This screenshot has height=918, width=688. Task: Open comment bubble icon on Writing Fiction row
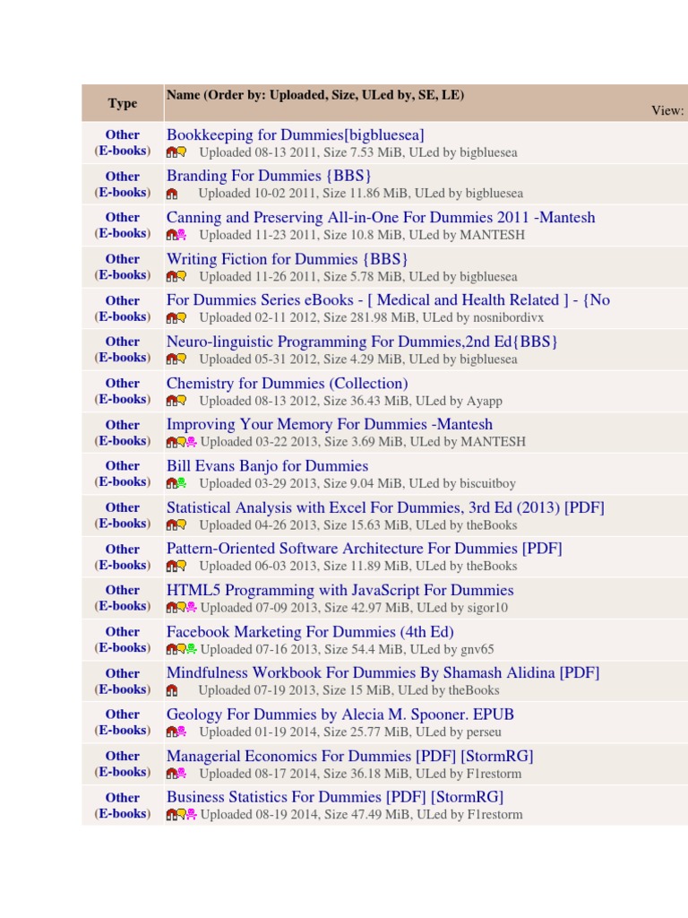coord(181,276)
